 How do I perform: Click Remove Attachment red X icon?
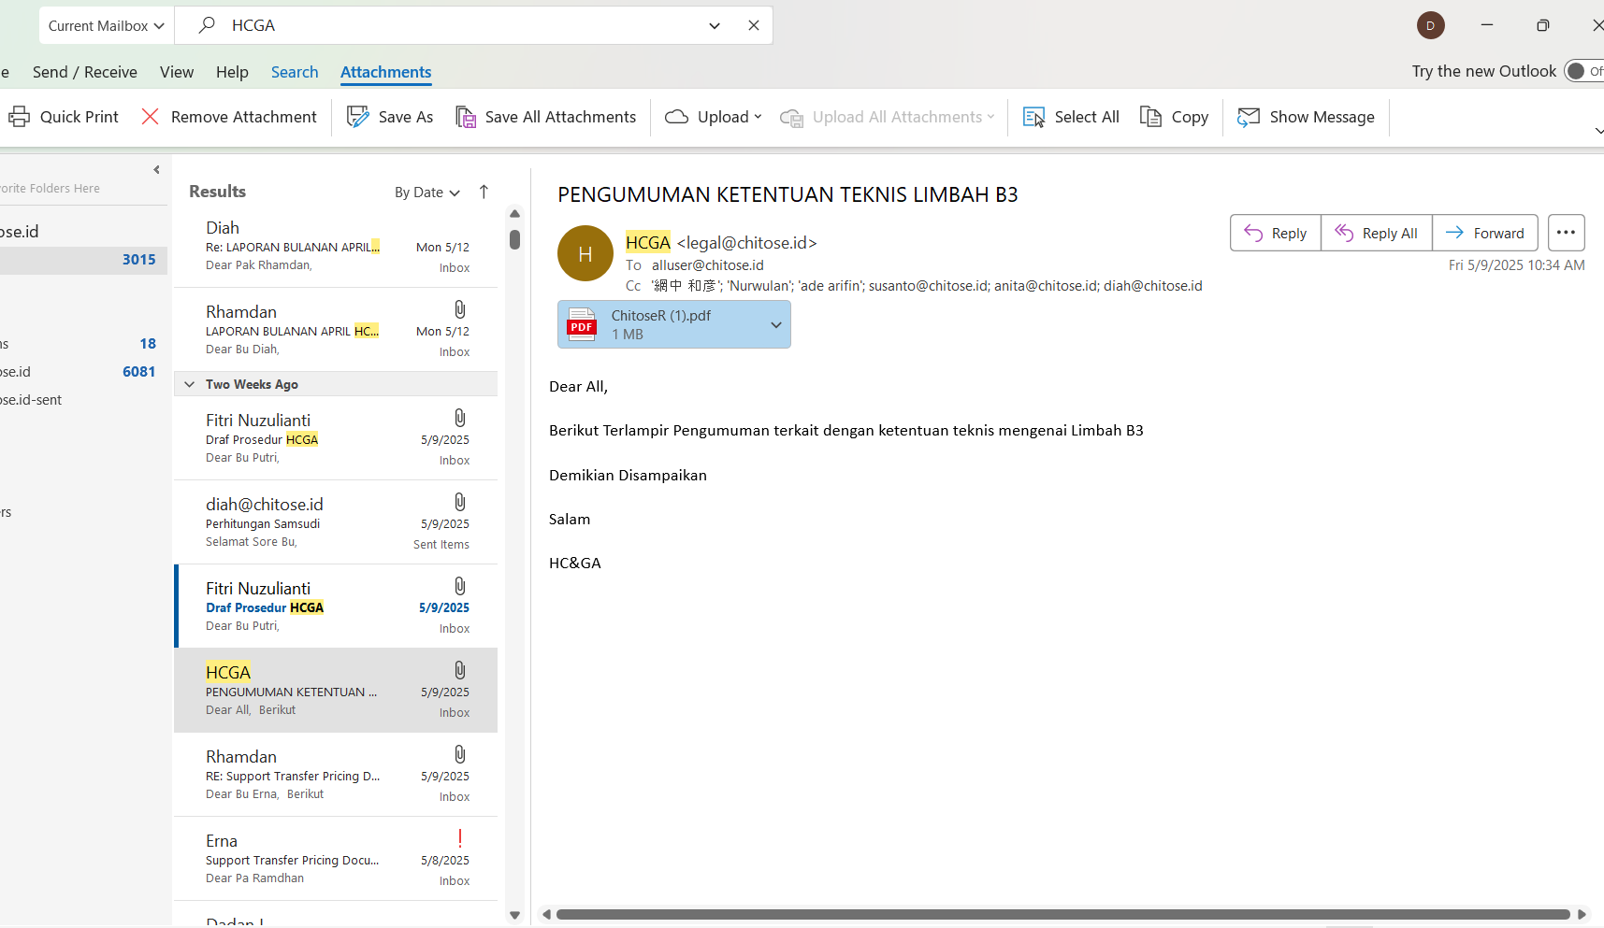coord(150,117)
